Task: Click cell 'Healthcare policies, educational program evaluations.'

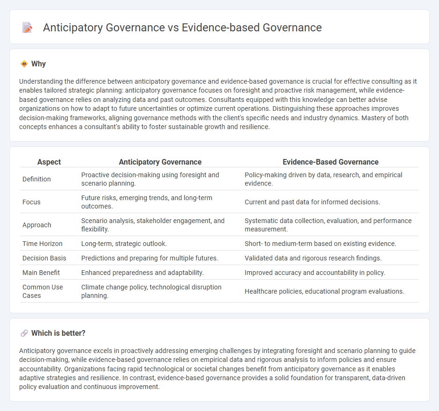Action: [x=330, y=291]
